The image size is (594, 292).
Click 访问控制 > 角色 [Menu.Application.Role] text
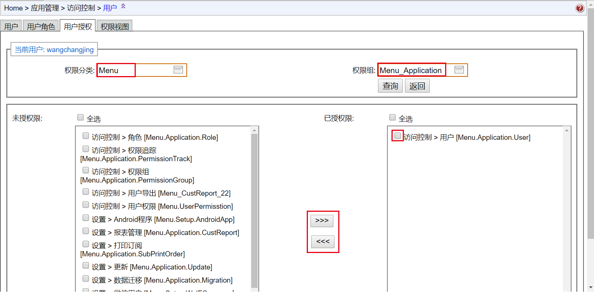pyautogui.click(x=155, y=138)
